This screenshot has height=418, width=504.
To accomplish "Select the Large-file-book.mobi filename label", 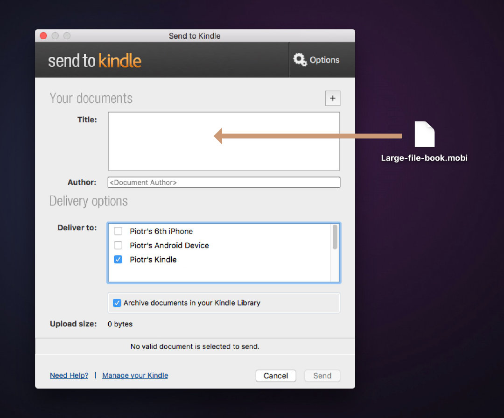I will pos(424,158).
